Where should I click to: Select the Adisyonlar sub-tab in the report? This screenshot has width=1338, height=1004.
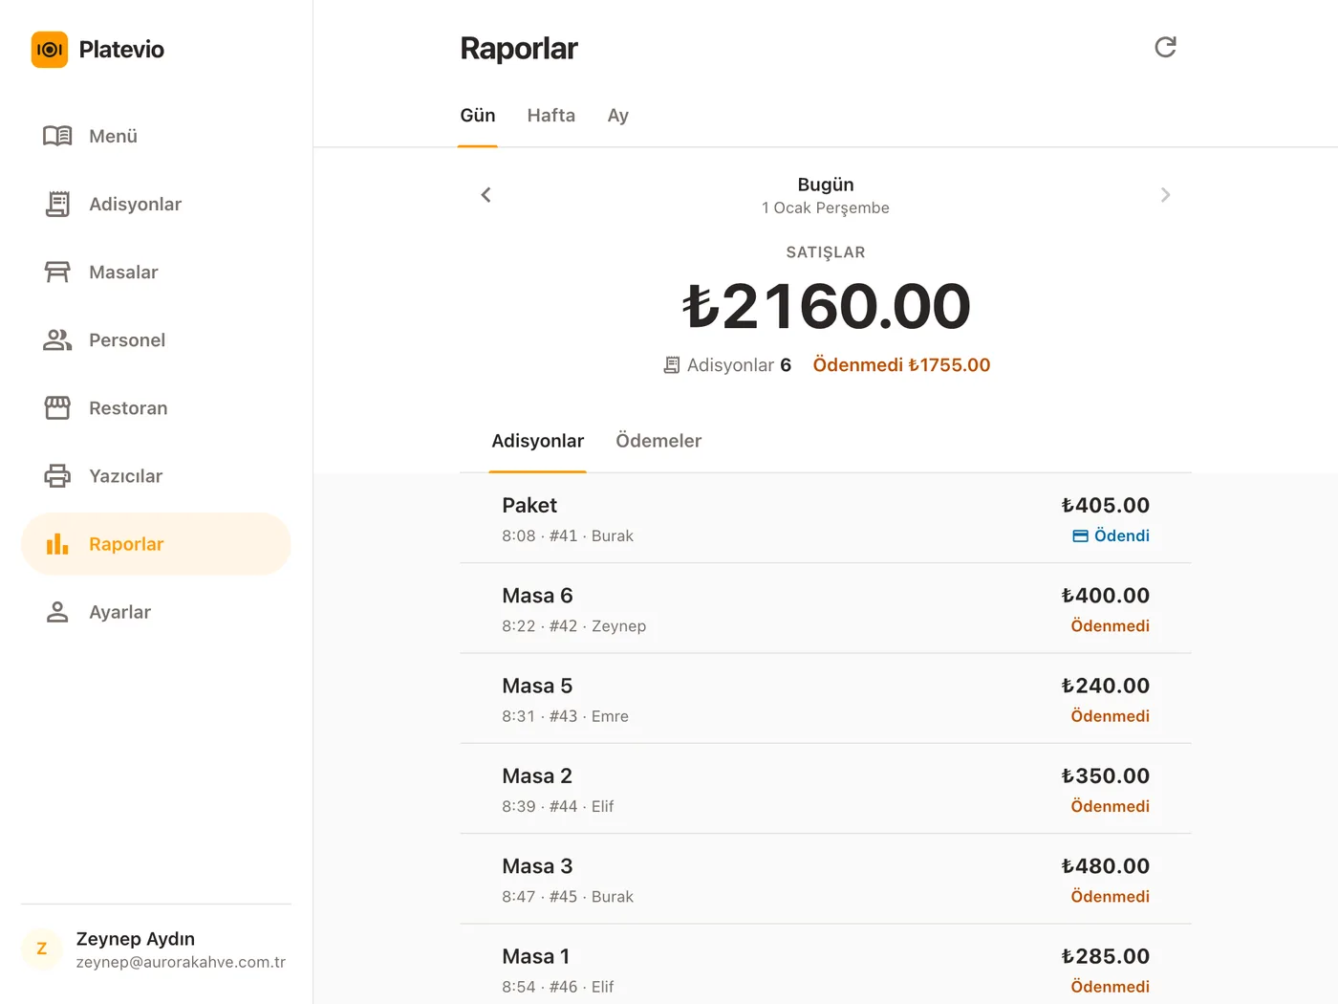coord(537,441)
